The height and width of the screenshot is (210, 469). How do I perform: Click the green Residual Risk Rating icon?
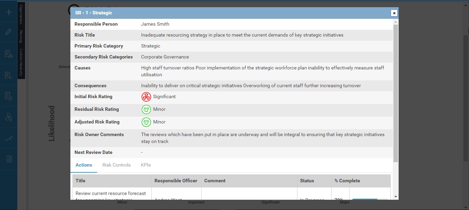[x=146, y=109]
